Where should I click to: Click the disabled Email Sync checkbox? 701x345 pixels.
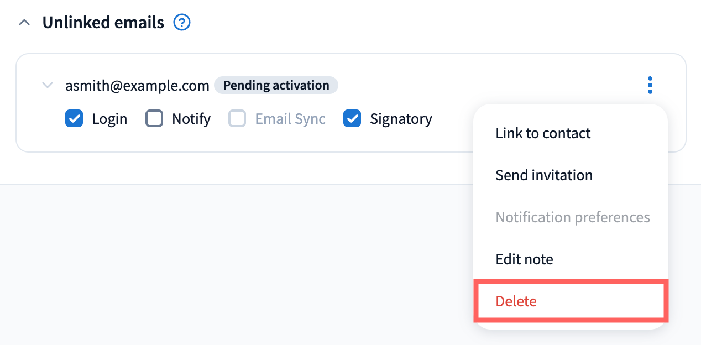pos(237,119)
